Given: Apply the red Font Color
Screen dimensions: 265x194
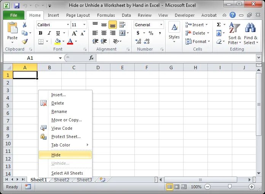Looking at the screenshot, I should [70, 41].
